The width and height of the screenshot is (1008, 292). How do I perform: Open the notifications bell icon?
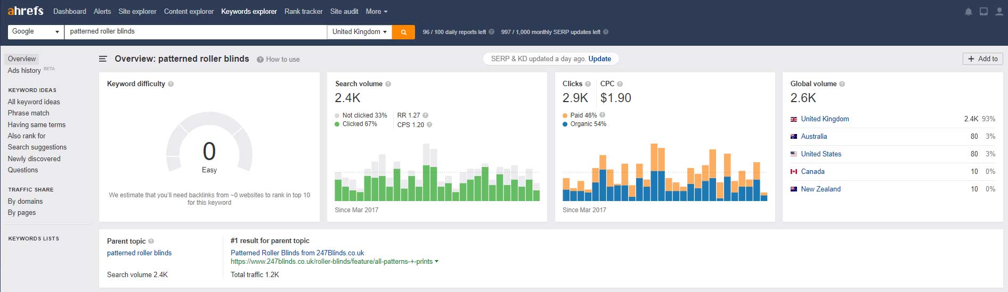coord(969,12)
